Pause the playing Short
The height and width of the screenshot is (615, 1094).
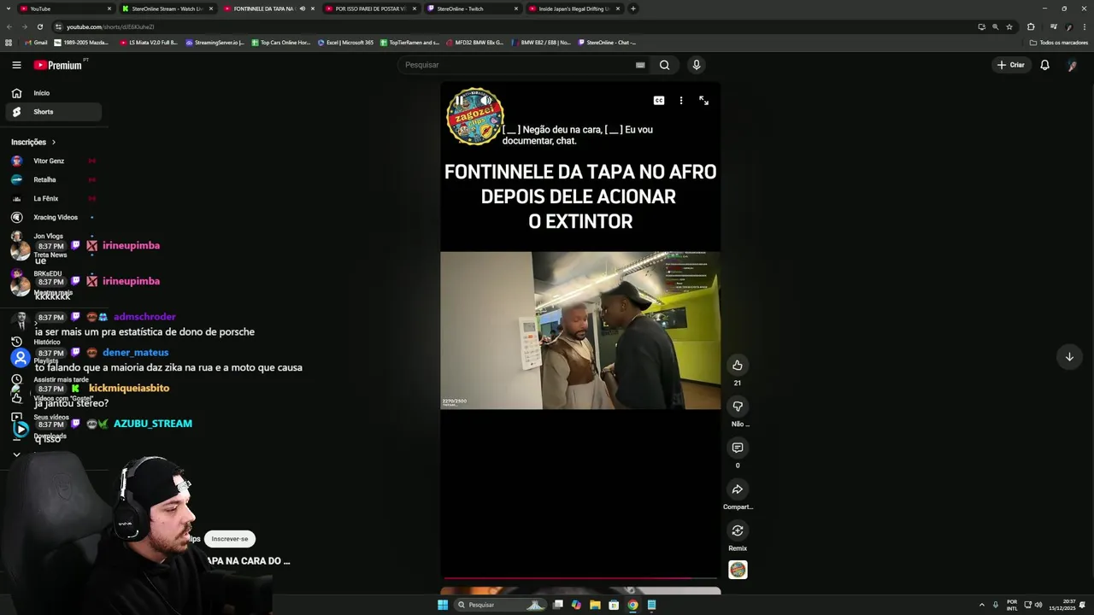coord(459,100)
